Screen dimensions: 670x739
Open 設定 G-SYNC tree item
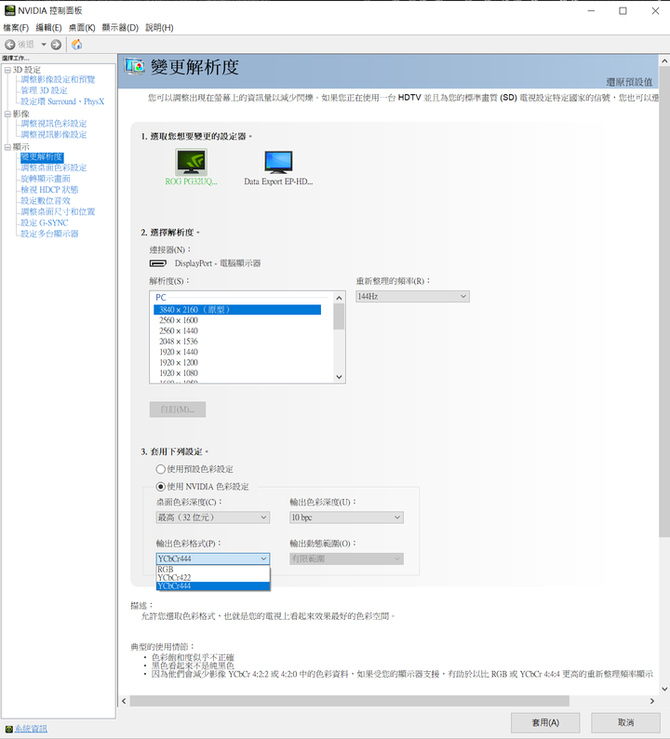pos(45,223)
